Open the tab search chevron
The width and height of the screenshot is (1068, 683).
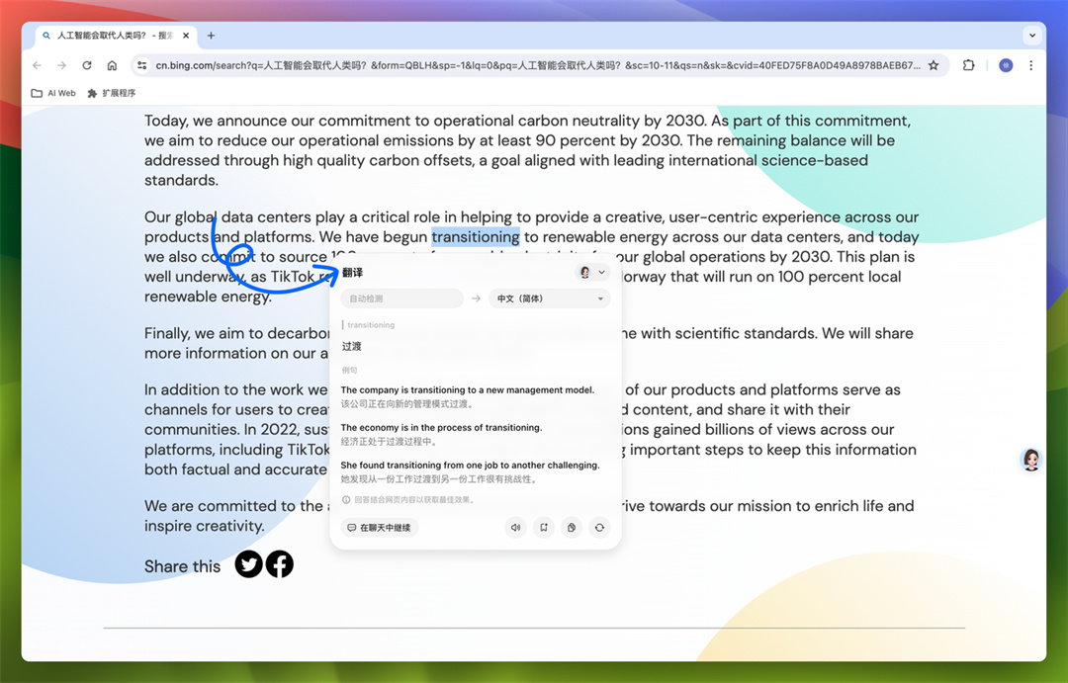tap(1032, 36)
